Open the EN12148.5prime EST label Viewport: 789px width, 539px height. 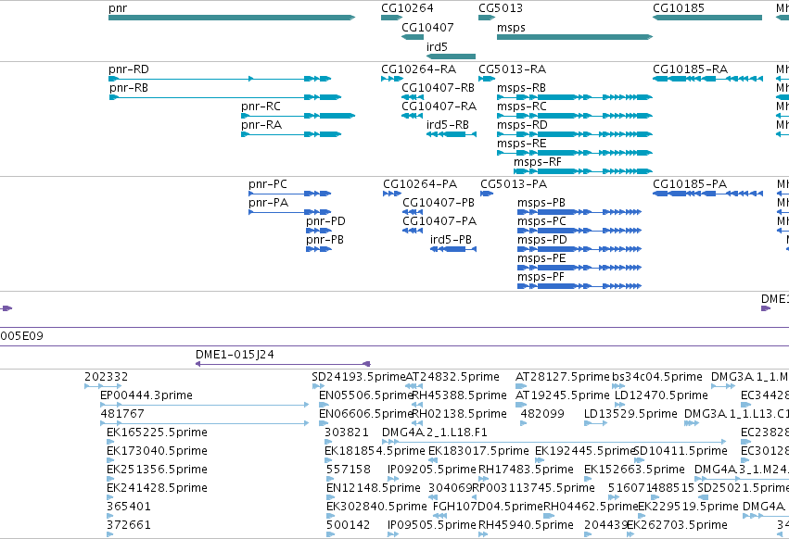click(x=374, y=488)
